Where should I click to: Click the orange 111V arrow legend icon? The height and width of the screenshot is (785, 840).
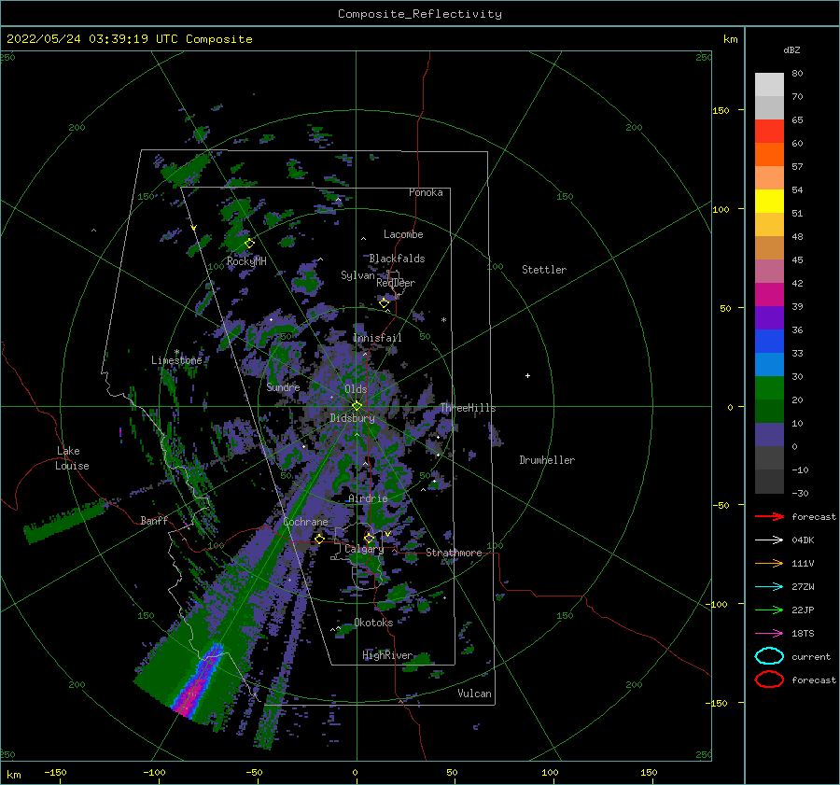pos(769,563)
